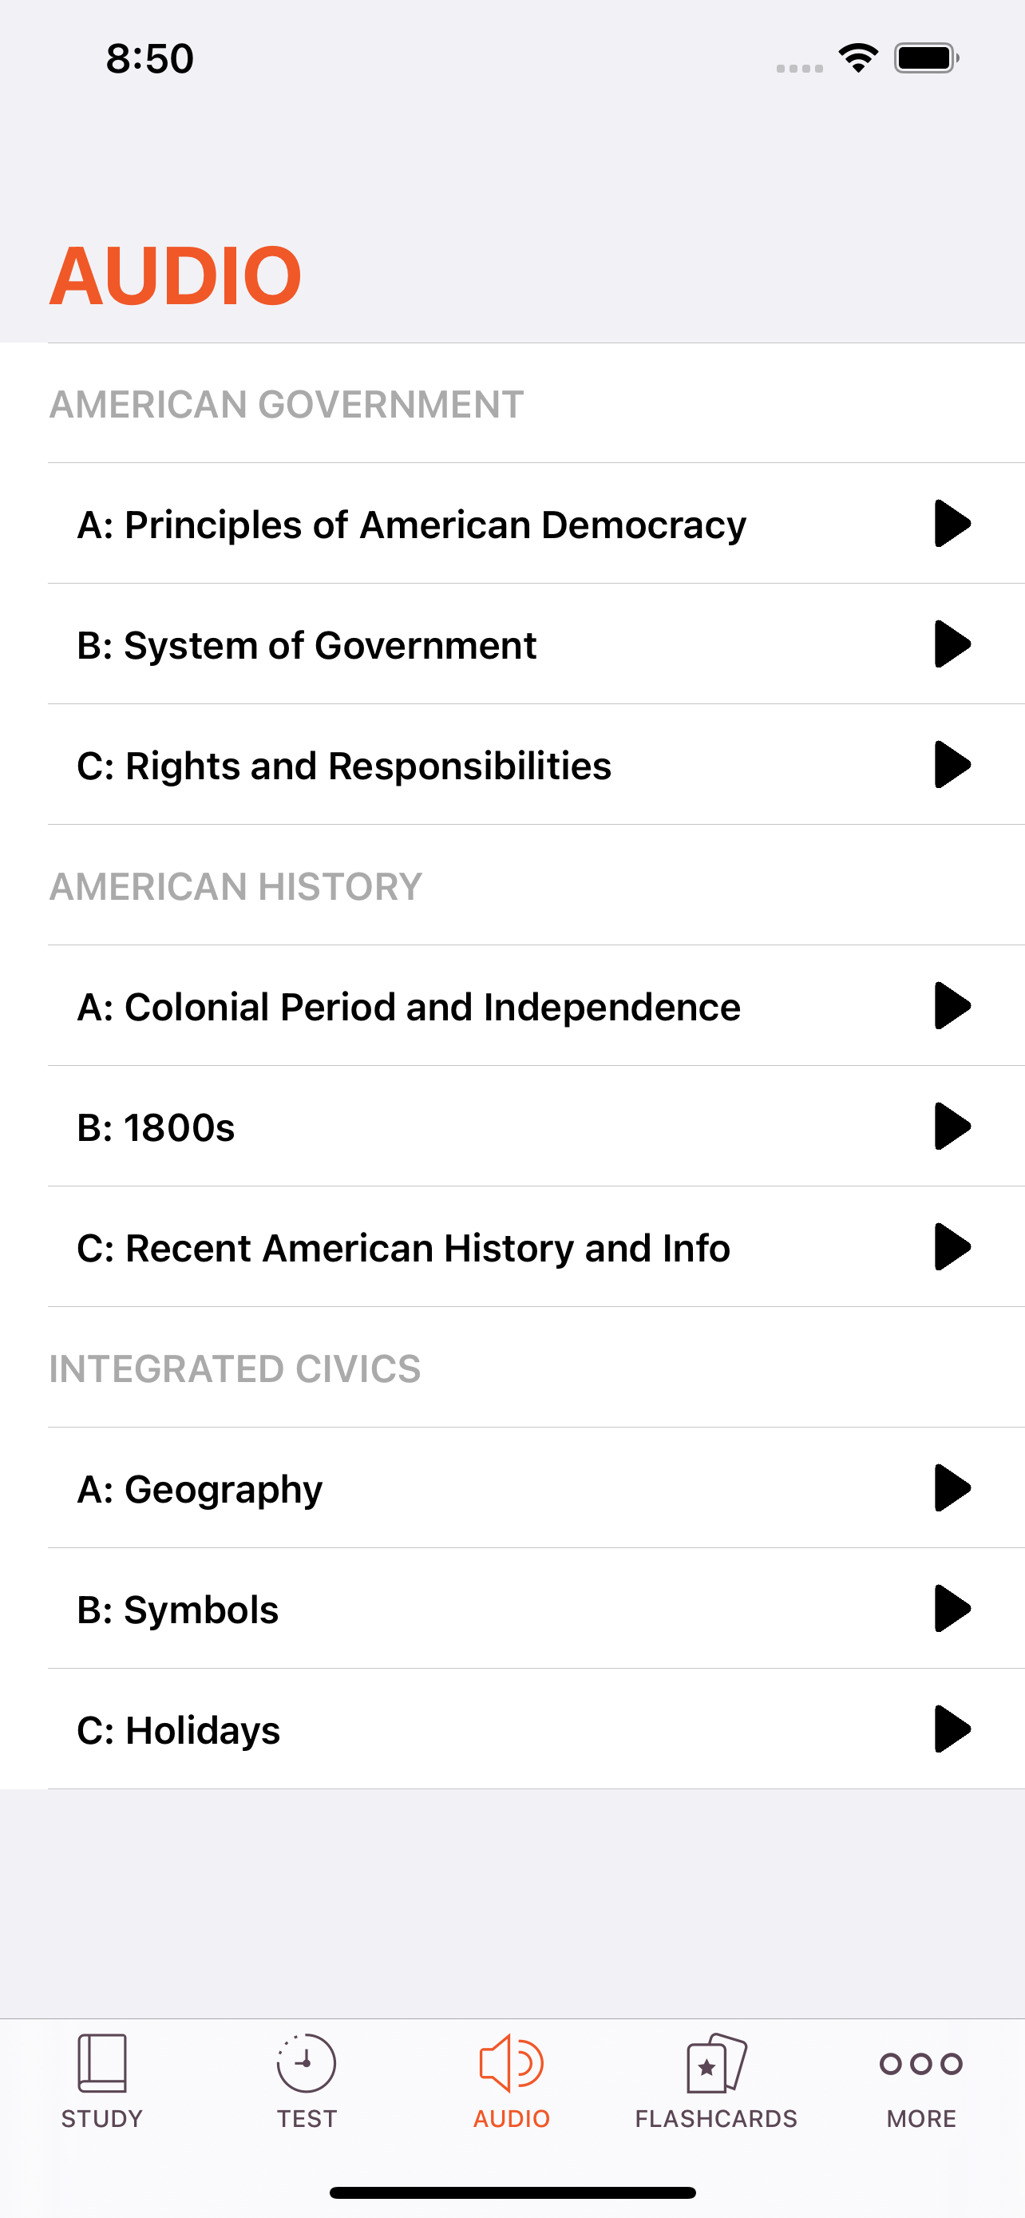Switch to the Test tab
The image size is (1025, 2218).
click(x=307, y=2081)
